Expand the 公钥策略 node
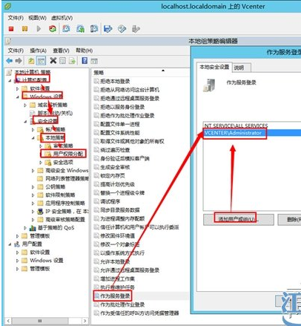Screen dimensions: 301x326 click(x=33, y=187)
